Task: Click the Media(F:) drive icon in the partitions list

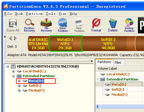Action: (x=107, y=95)
